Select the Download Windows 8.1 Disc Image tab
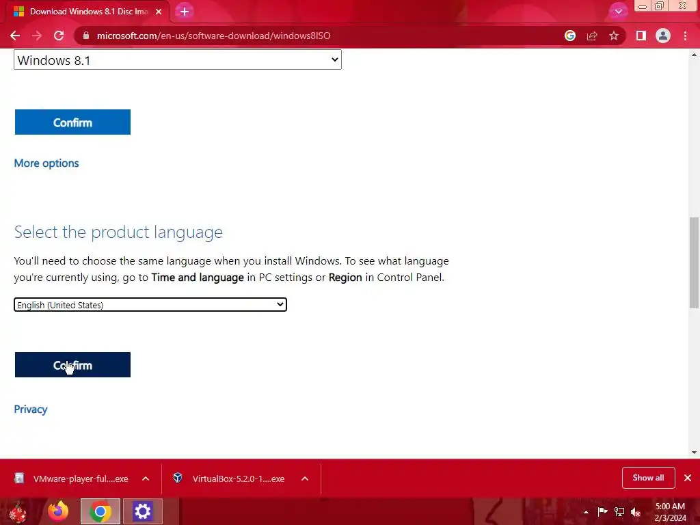700x525 pixels. (x=88, y=12)
